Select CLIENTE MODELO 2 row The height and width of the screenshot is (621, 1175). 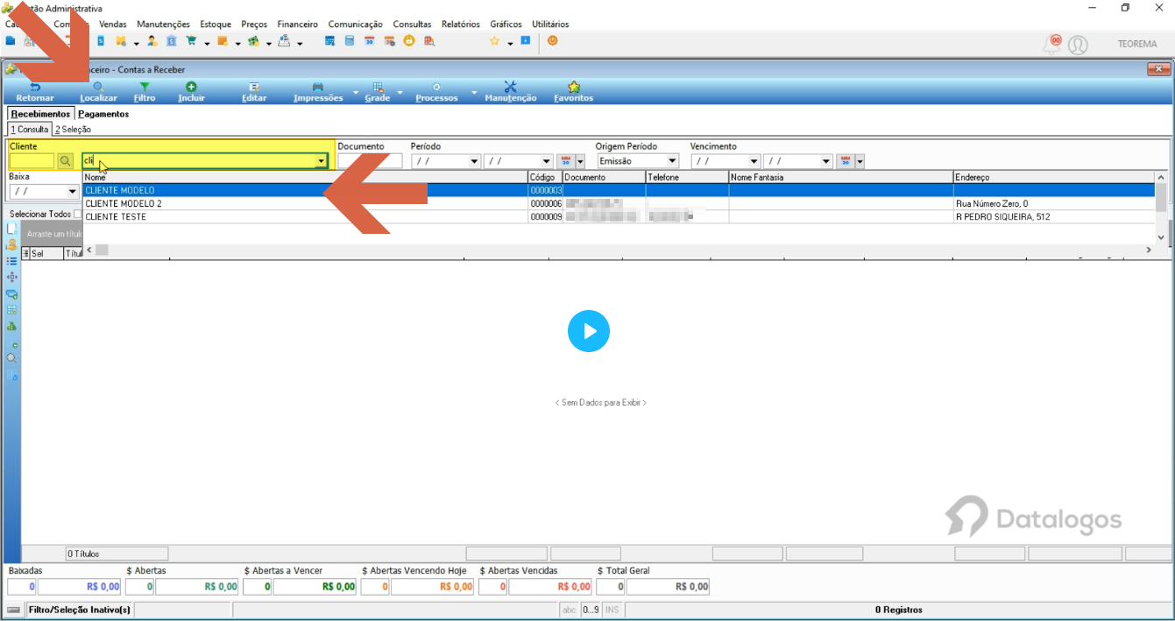(619, 203)
